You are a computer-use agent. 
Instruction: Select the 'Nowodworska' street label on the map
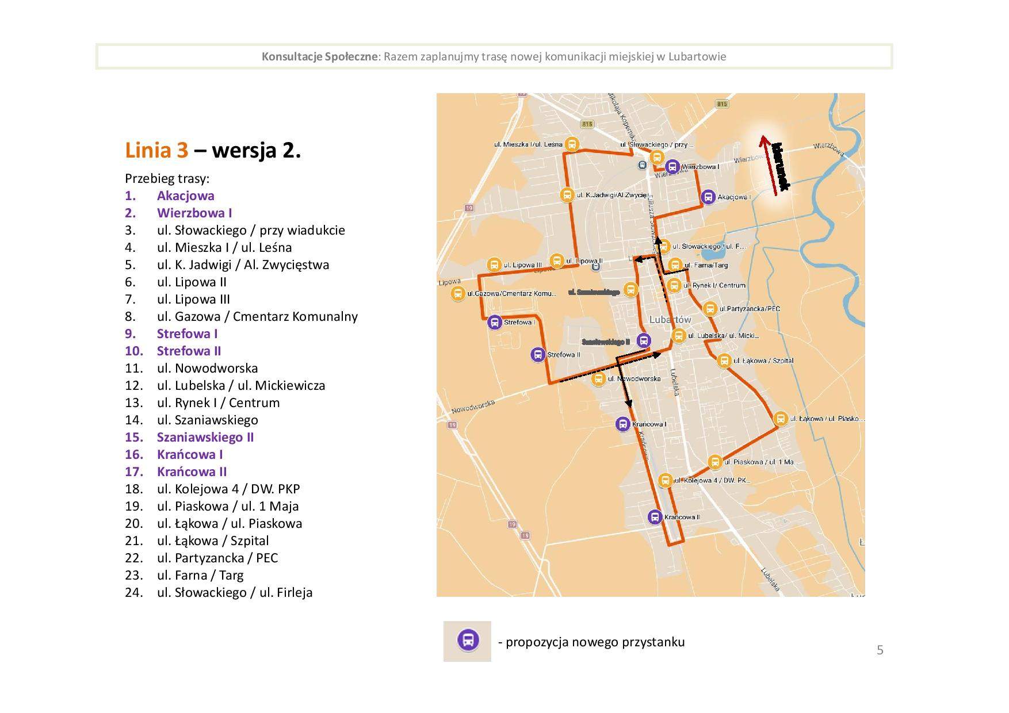(x=473, y=407)
